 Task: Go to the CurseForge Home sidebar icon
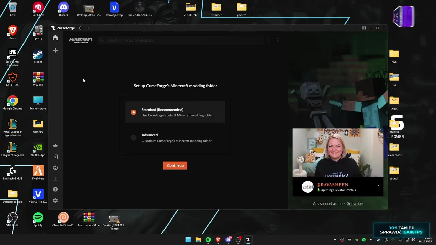click(55, 38)
